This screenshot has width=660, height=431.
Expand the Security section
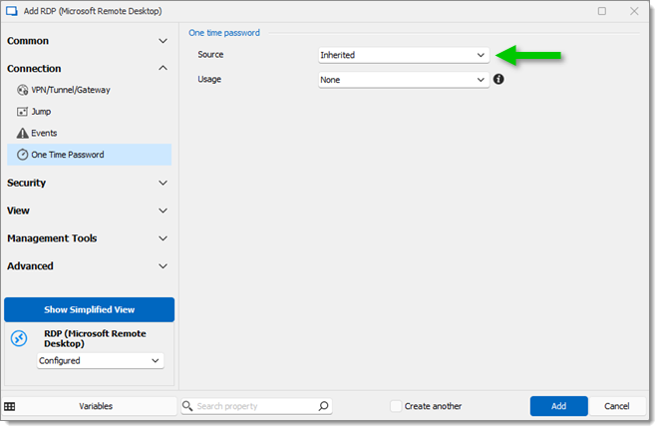88,183
